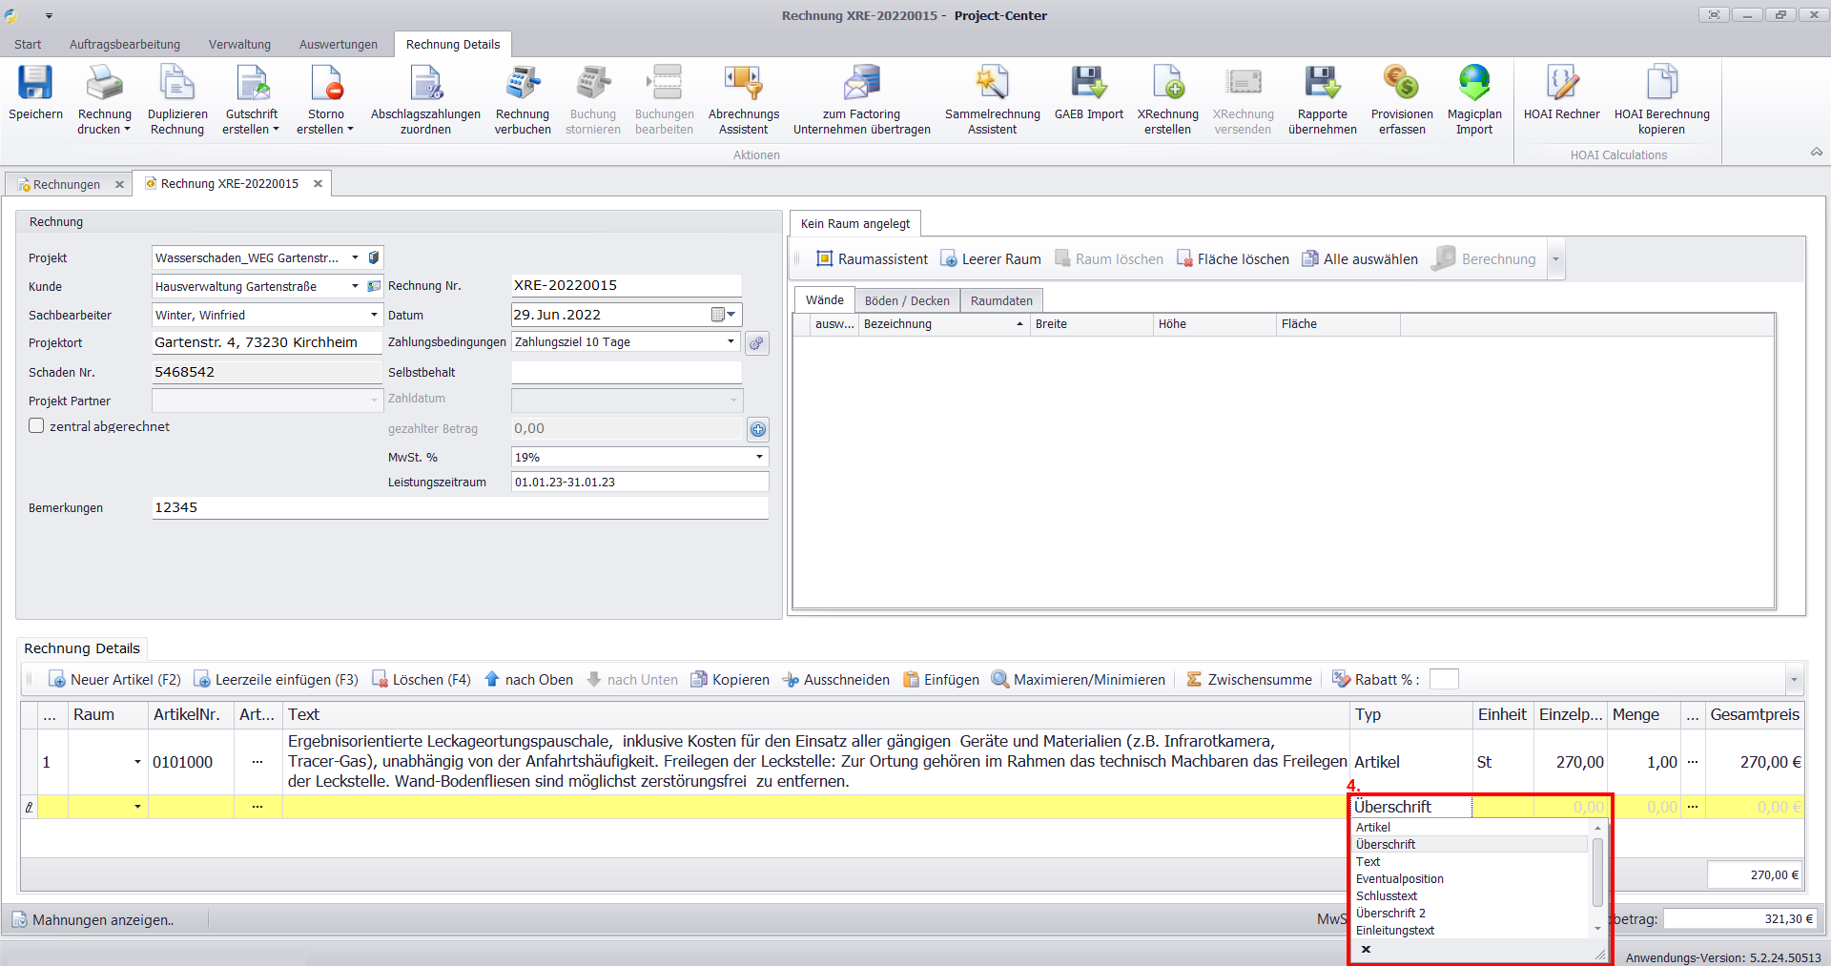Click Duplizieren Rechnung icon
1831x966 pixels.
(177, 84)
